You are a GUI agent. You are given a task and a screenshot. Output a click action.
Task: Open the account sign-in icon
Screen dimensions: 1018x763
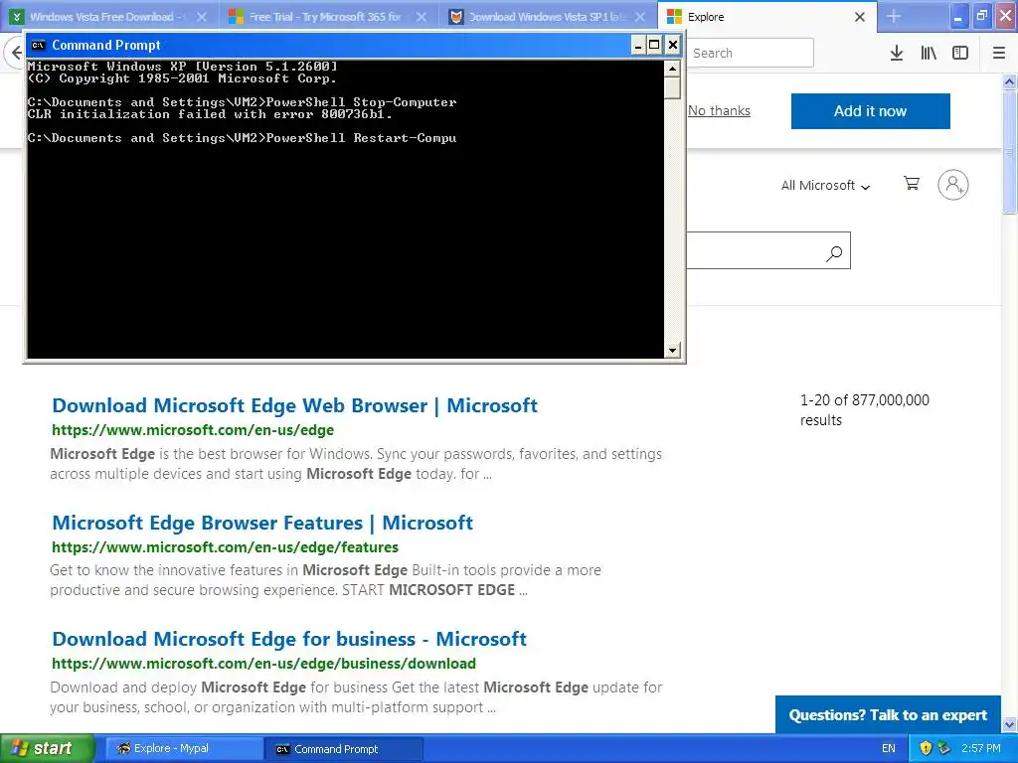coord(953,185)
